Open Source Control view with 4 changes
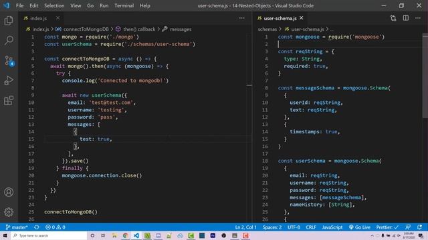Viewport: 428px width, 240px height. click(9, 61)
